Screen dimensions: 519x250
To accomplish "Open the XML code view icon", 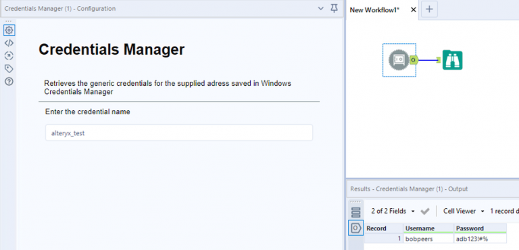I will [x=9, y=43].
